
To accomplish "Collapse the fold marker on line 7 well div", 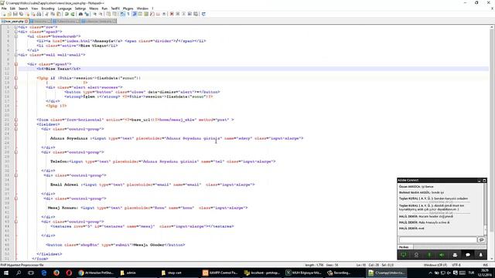I will pyautogui.click(x=15, y=55).
